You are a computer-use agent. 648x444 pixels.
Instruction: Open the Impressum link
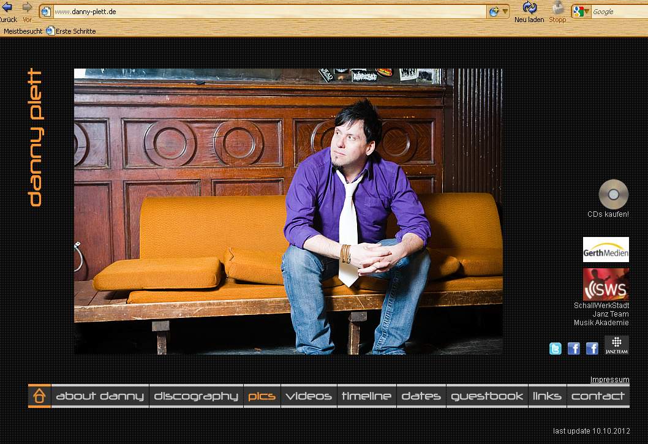coord(609,380)
